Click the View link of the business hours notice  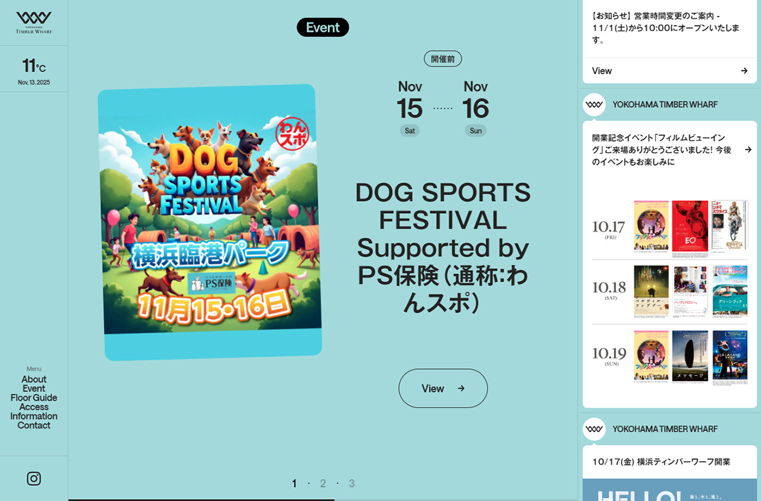[602, 71]
